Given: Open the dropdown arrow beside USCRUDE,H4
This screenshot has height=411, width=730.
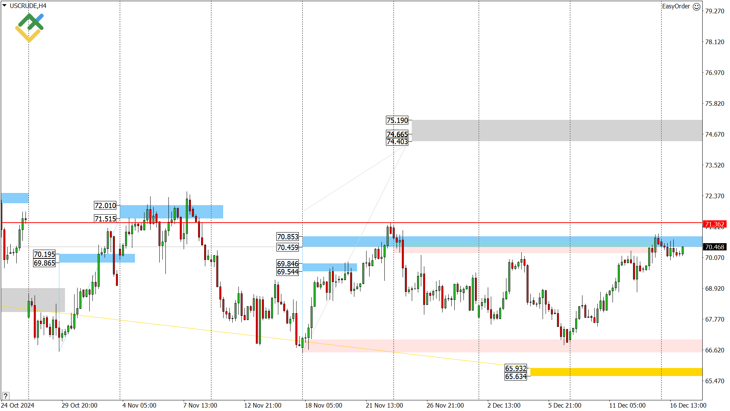Looking at the screenshot, I should click(5, 6).
